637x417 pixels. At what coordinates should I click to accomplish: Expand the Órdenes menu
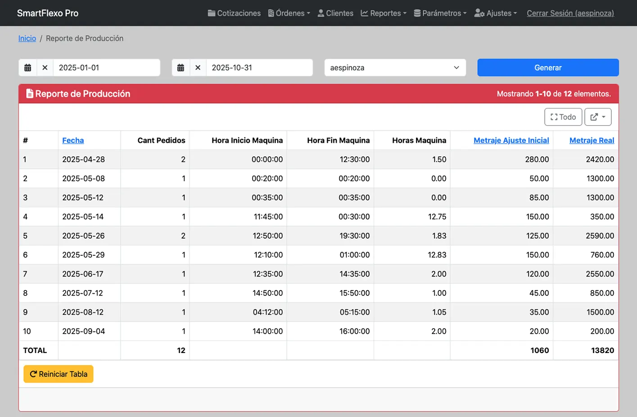point(289,13)
